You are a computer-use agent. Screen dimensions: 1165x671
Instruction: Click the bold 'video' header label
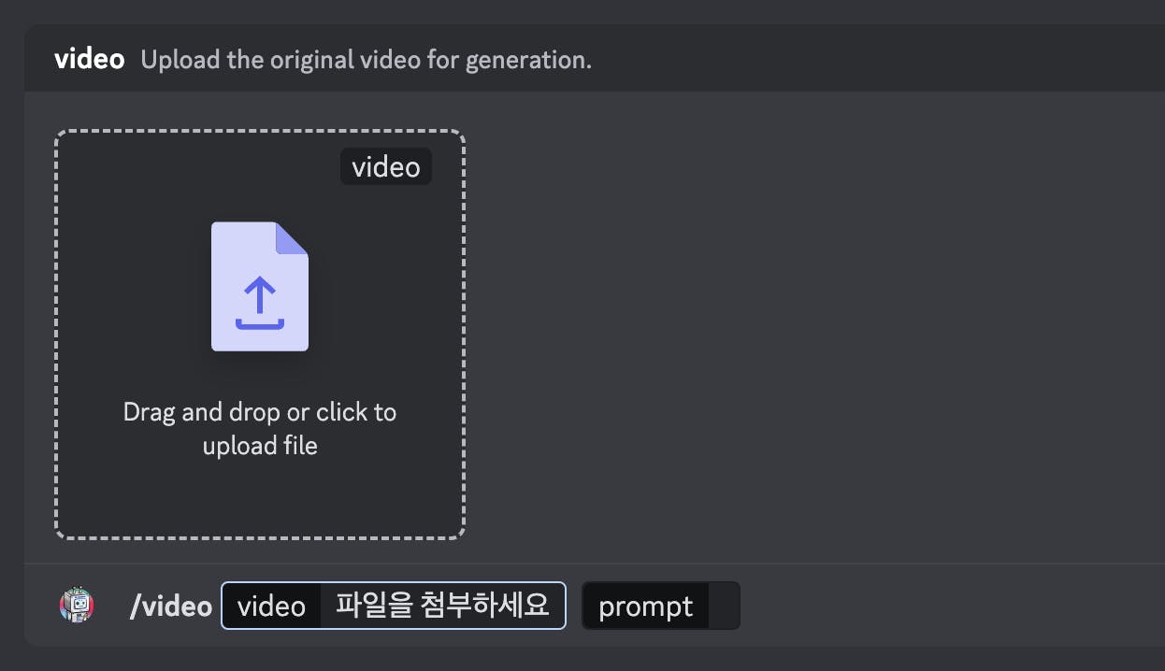[90, 59]
